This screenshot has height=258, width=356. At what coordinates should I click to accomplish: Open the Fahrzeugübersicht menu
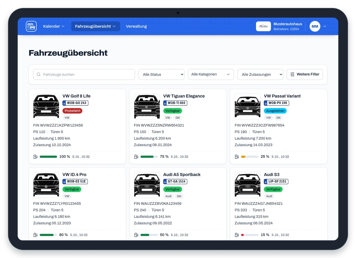[x=96, y=26]
